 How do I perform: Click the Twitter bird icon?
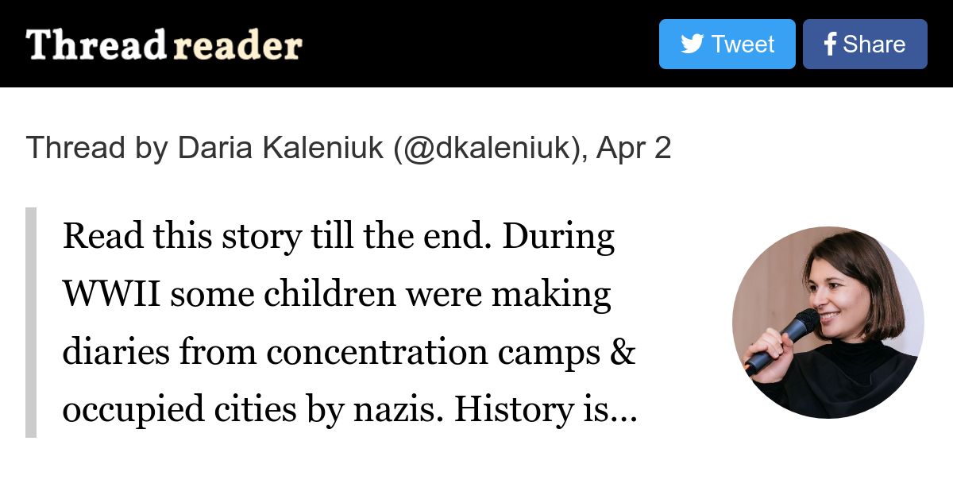pyautogui.click(x=693, y=44)
